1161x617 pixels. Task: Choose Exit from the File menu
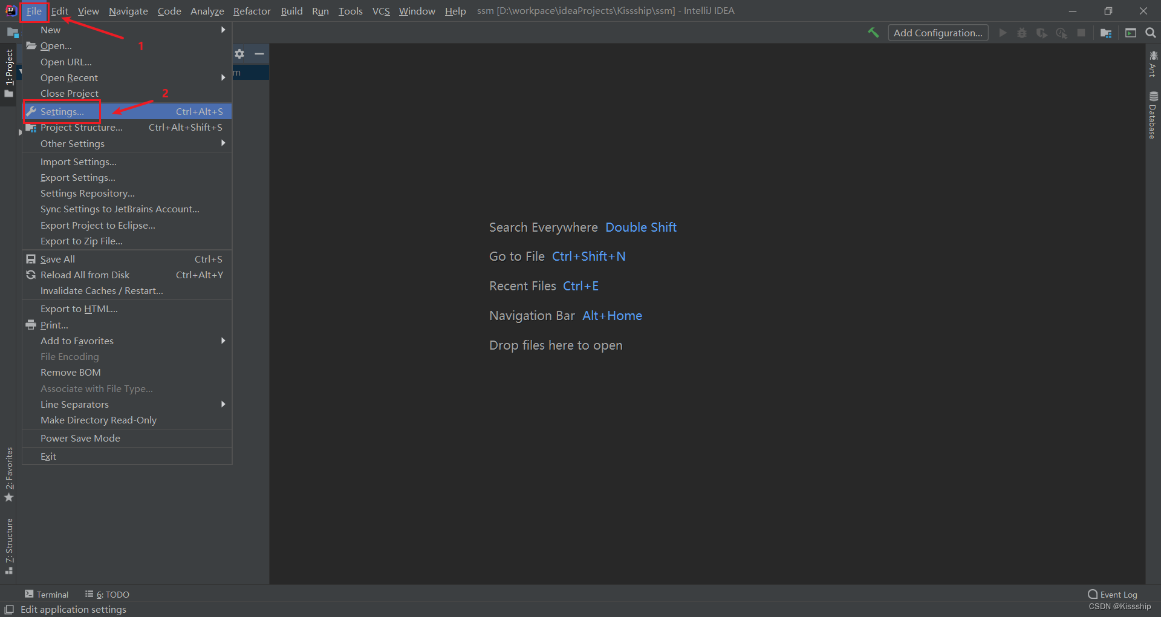pos(127,456)
